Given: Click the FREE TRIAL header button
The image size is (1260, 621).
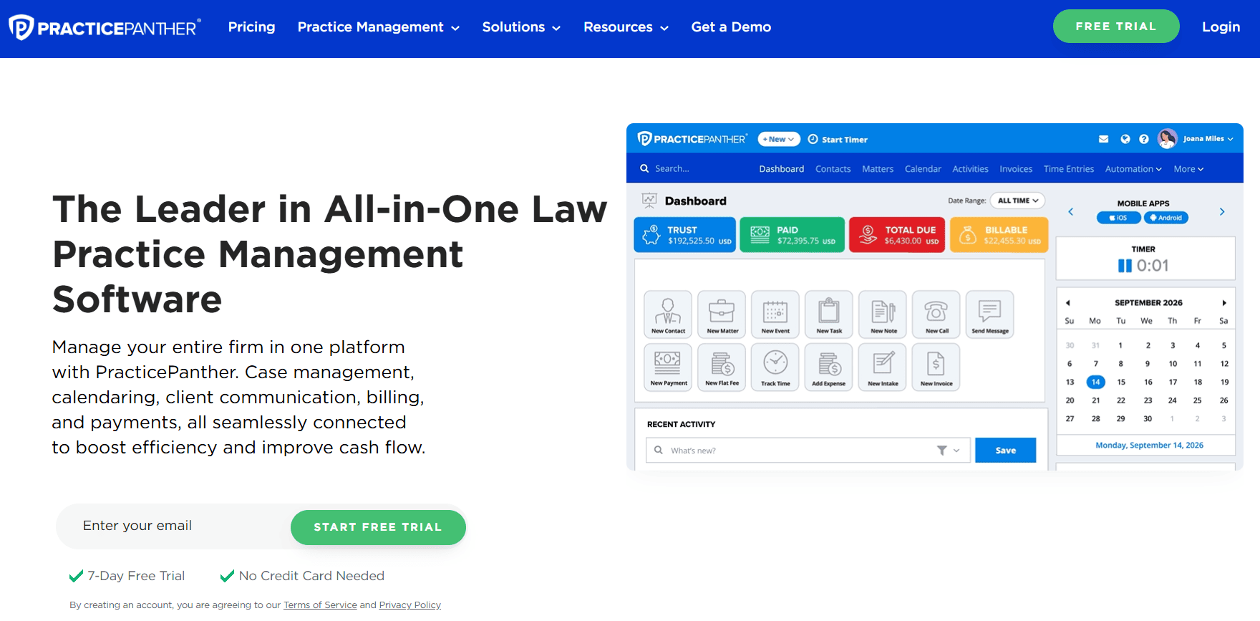Looking at the screenshot, I should (1116, 27).
